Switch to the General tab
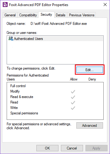 [10, 15]
